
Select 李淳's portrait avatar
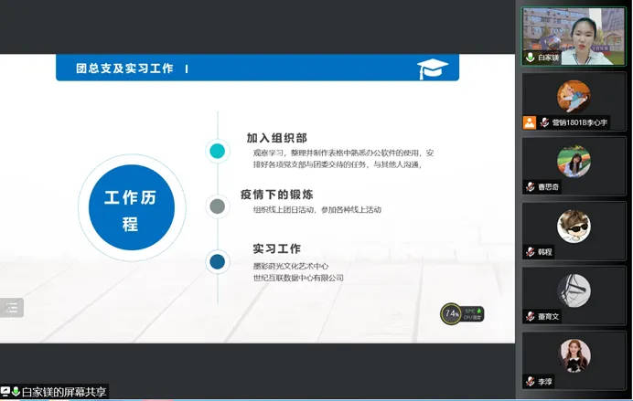574,355
